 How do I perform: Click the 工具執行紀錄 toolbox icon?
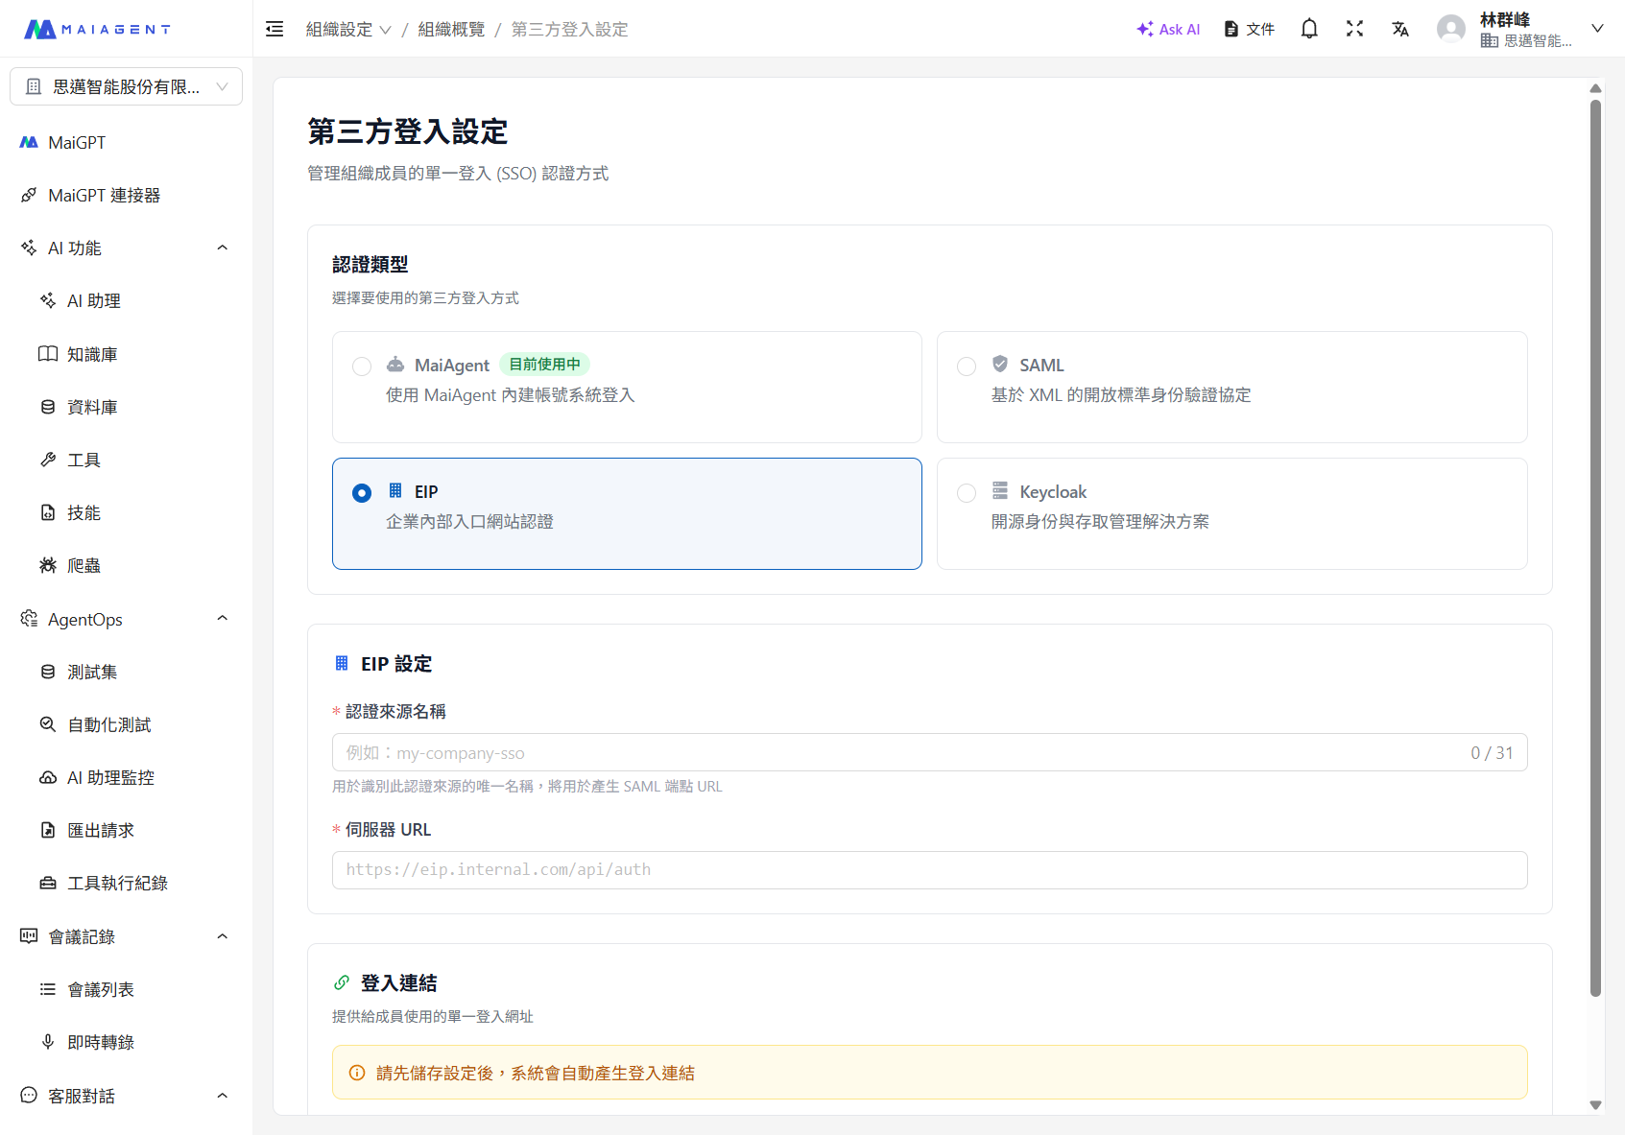tap(48, 883)
